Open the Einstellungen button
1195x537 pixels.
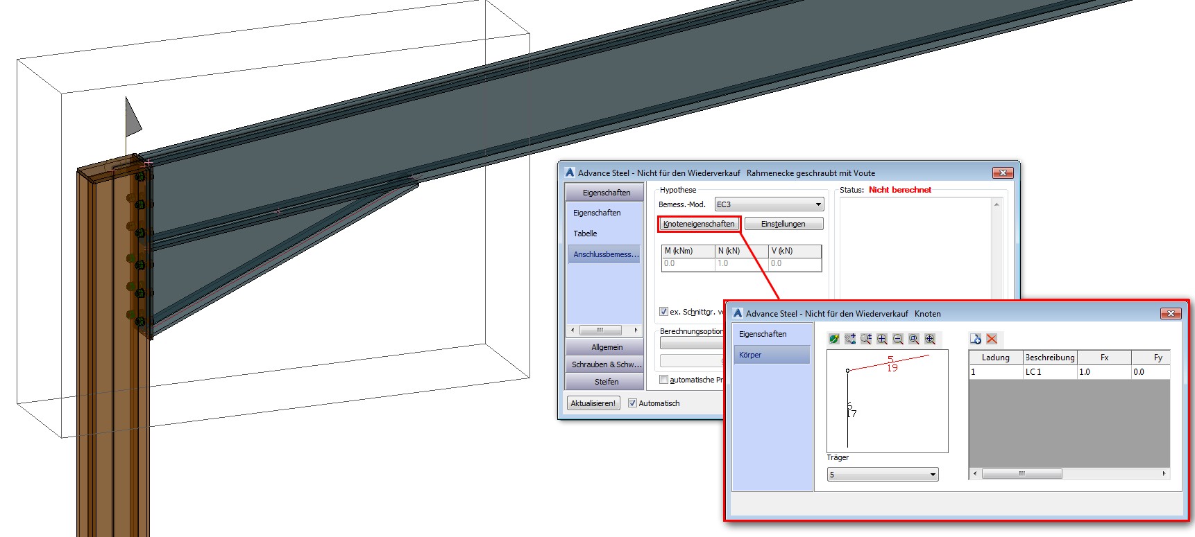(x=783, y=224)
